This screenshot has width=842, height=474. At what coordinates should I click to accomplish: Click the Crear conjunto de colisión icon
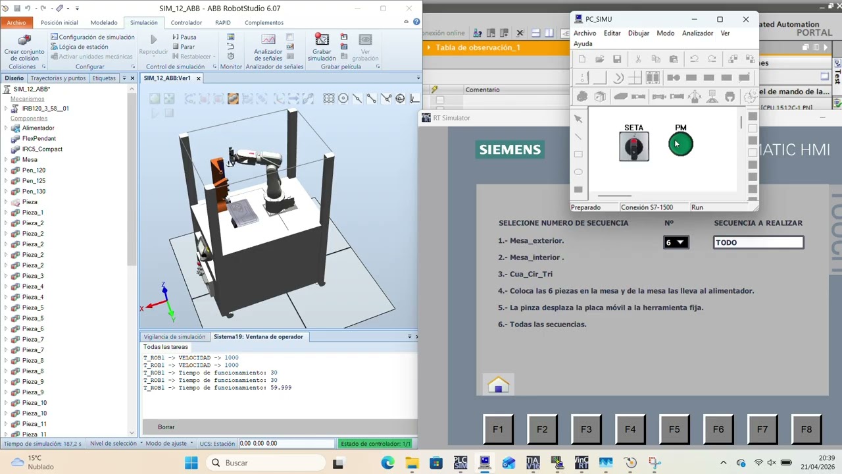click(24, 41)
